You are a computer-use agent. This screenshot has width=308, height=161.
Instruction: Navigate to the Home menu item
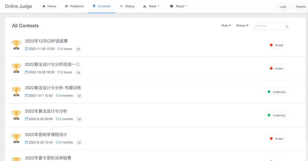tap(49, 6)
